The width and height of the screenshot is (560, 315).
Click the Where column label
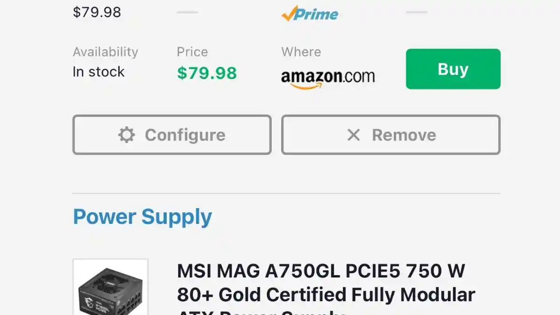pyautogui.click(x=301, y=52)
